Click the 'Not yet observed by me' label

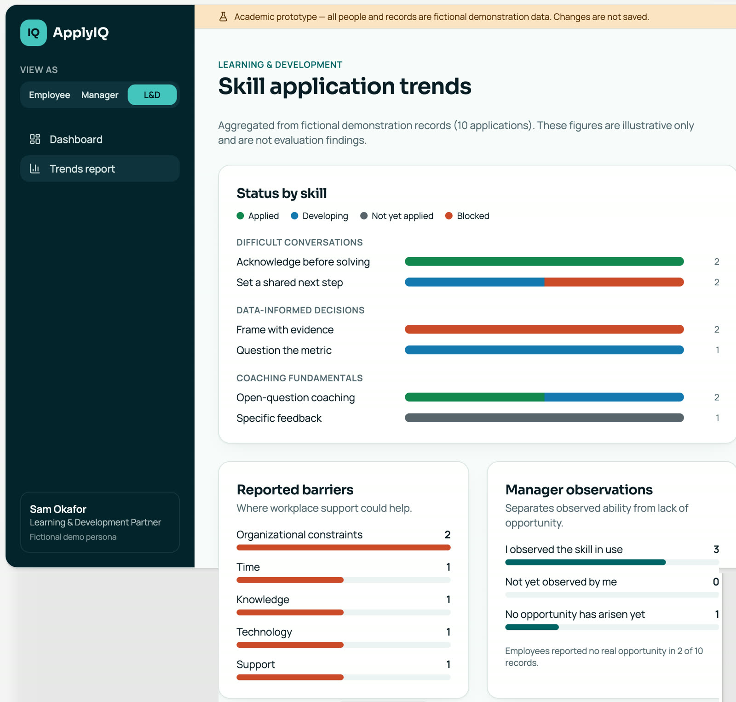coord(561,582)
